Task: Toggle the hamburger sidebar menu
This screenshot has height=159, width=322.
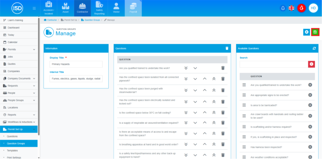Action: 34,8
